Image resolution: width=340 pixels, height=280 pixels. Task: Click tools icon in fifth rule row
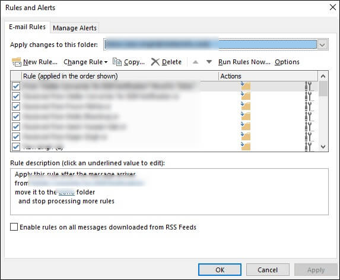[309, 127]
